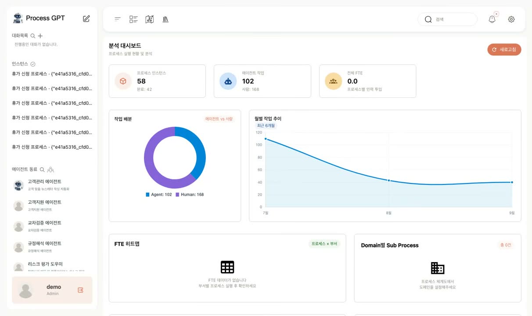The image size is (532, 316).
Task: Search the 대화목록 conversation list
Action: point(33,36)
